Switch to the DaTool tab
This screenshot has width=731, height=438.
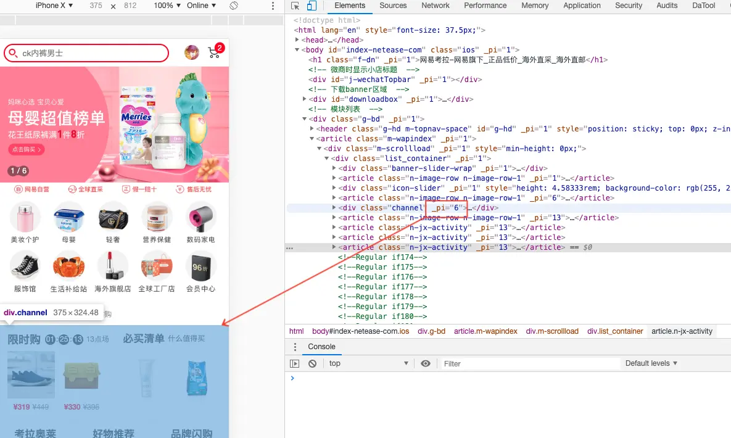click(x=703, y=6)
